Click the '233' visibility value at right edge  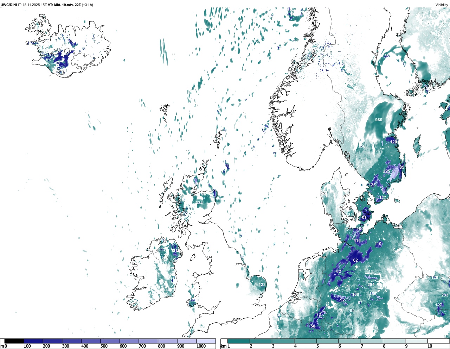pos(445,295)
